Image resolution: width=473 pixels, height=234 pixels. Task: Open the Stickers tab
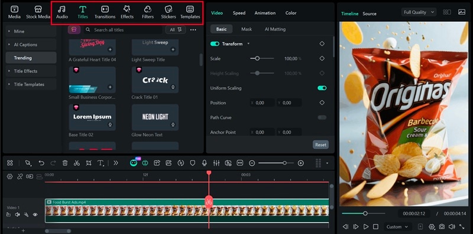[x=169, y=12]
